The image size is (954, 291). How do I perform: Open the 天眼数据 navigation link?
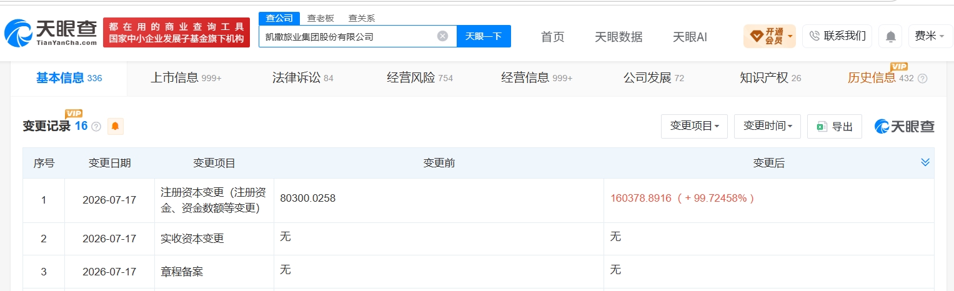tap(619, 37)
